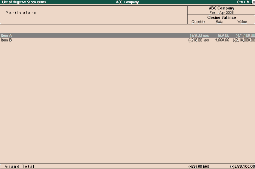
Task: Click the List of Negative Stock Items title
Action: click(24, 2)
